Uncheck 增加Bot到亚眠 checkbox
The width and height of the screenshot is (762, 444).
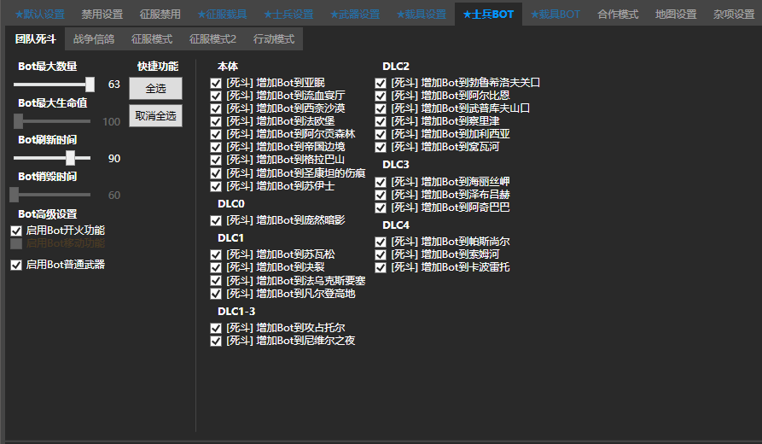216,83
